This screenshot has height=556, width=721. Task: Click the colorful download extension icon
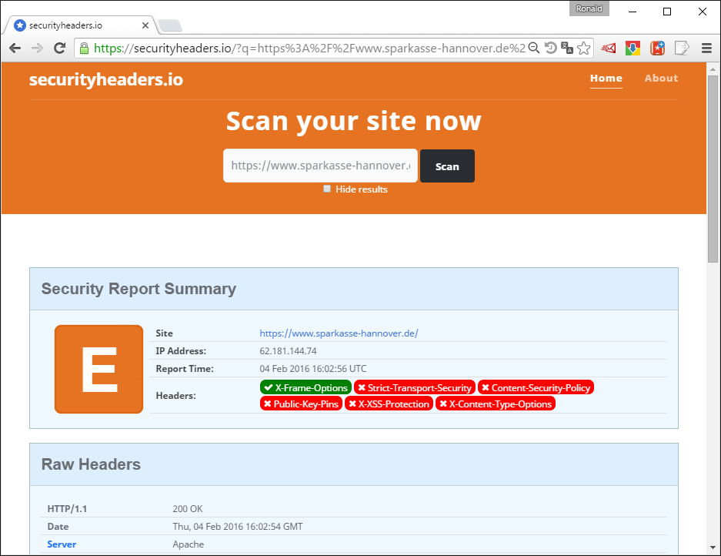(633, 48)
